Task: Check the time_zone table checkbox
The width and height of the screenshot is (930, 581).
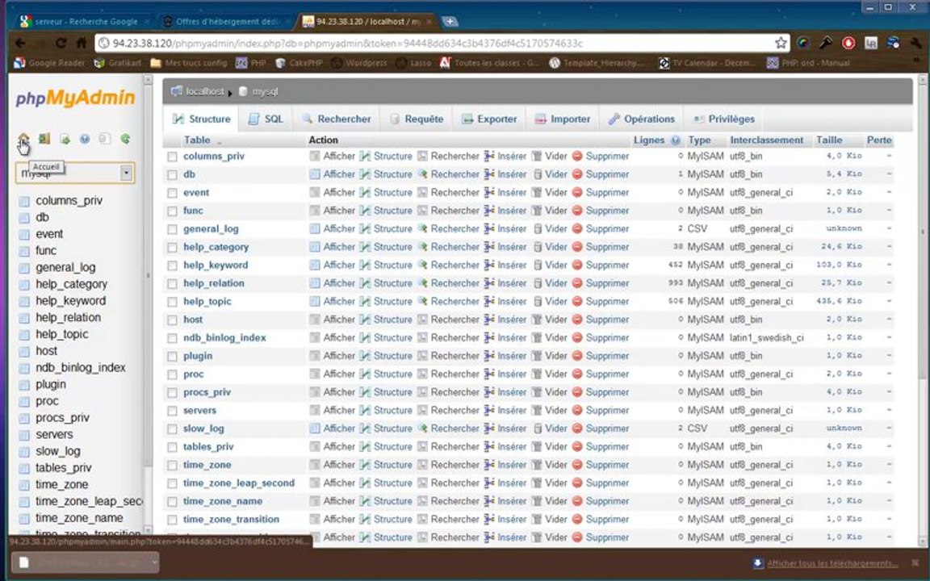Action: [172, 466]
